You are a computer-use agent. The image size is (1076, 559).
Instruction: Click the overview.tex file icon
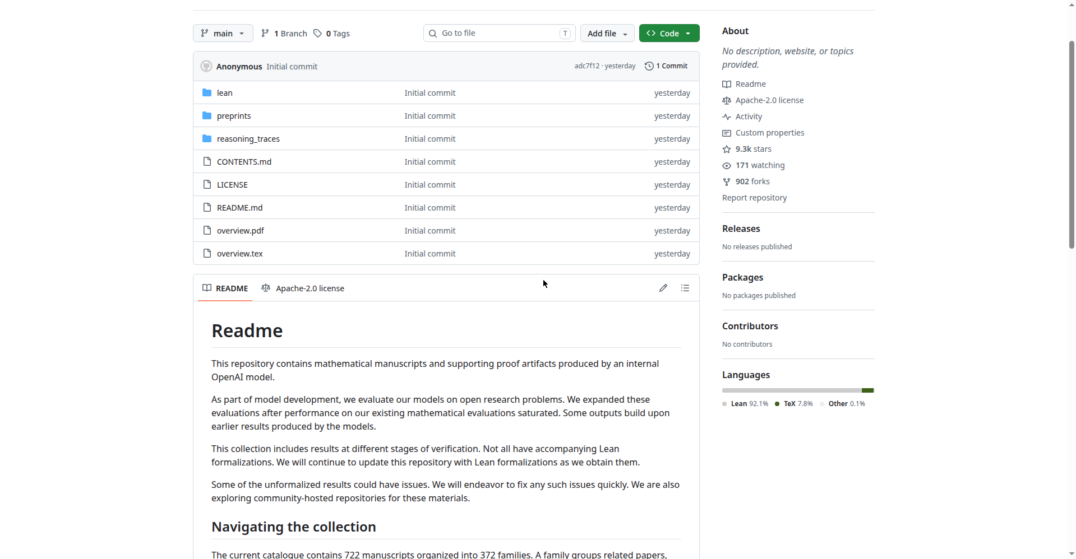click(x=207, y=253)
